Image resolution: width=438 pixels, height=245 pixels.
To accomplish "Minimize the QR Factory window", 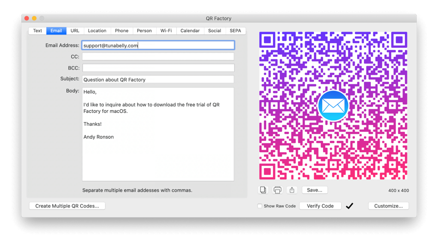I will pos(34,18).
